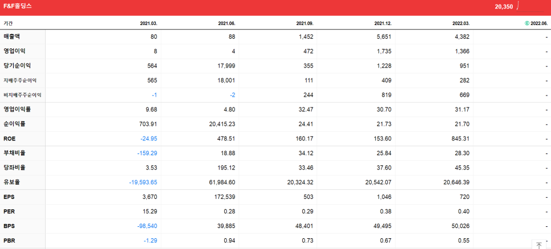Select 유보율 value -19,593.65
This screenshot has height=249, width=551.
coord(144,182)
